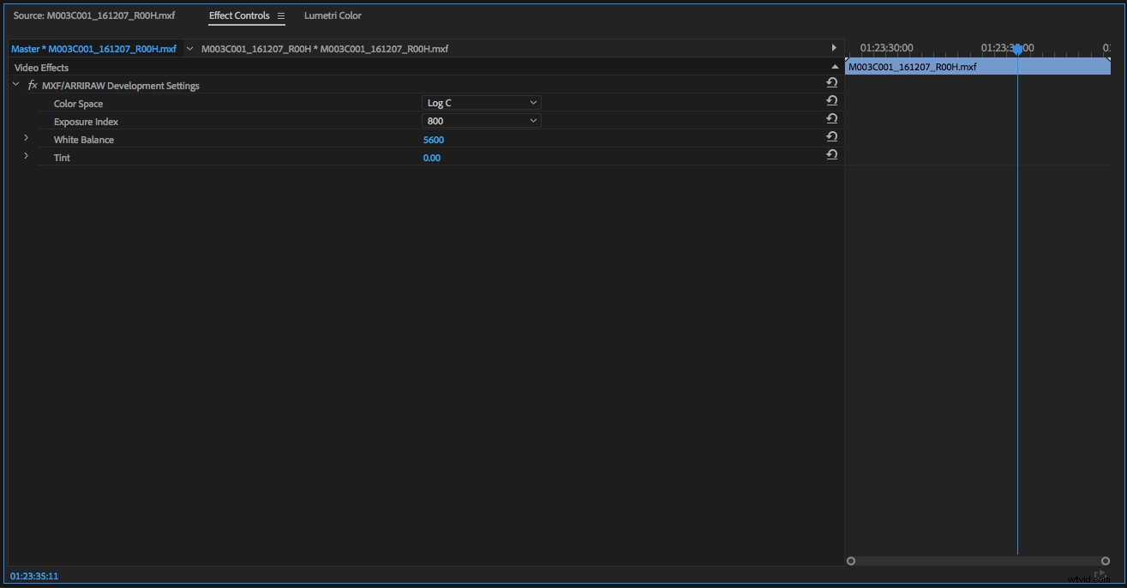Select the Master M003C001_161207_R00H.mxf clip tab
The height and width of the screenshot is (588, 1127).
click(93, 49)
